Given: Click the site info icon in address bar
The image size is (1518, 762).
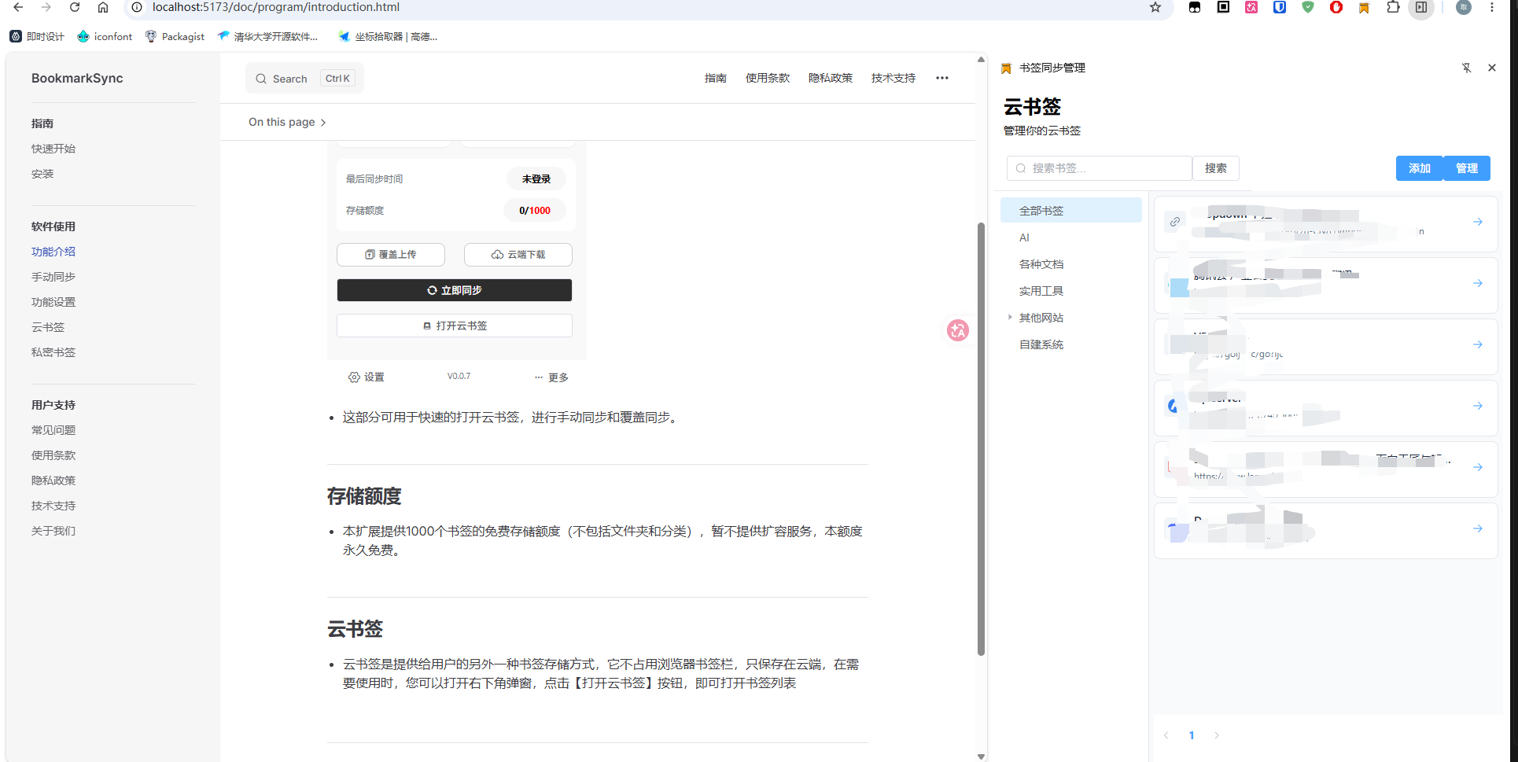Looking at the screenshot, I should 137,7.
